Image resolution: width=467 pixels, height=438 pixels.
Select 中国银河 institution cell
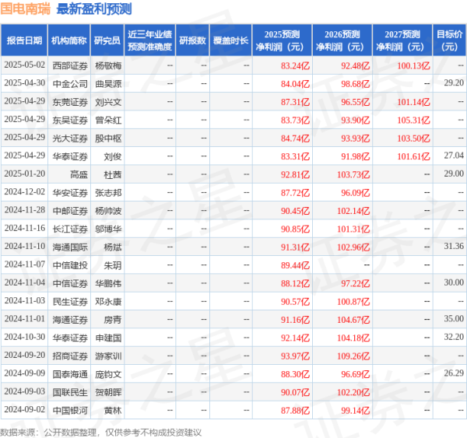pyautogui.click(x=70, y=411)
